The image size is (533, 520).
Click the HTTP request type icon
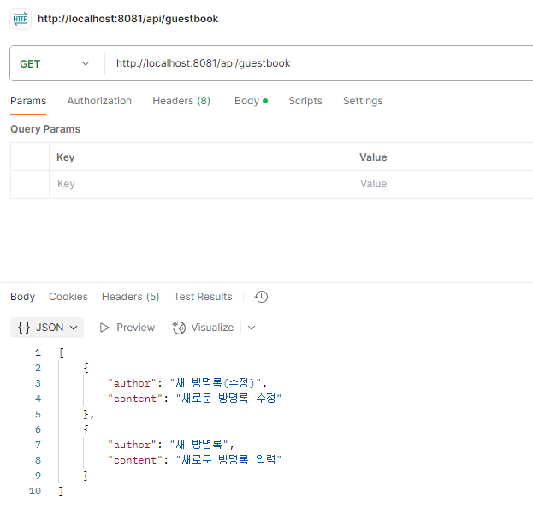21,19
